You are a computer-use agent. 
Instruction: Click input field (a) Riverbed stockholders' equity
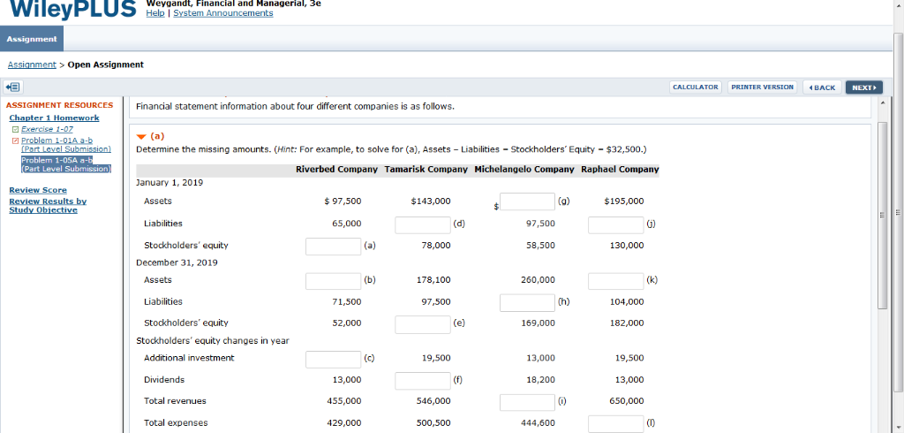coord(333,247)
